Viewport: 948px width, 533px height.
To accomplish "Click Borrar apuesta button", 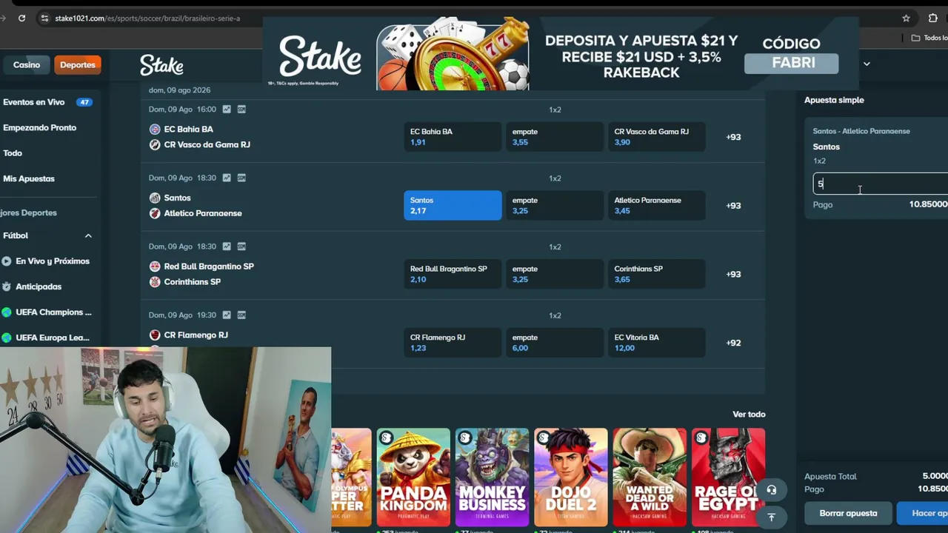I will coord(848,513).
